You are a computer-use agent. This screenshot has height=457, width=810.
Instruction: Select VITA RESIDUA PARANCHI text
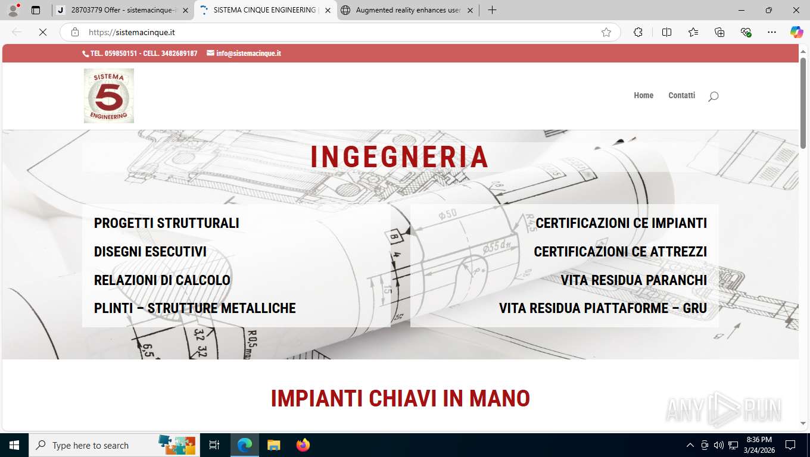pos(634,280)
